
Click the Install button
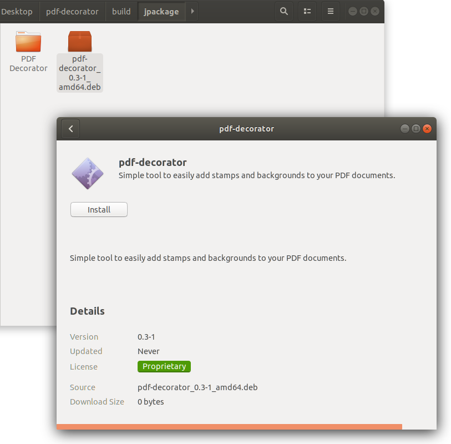click(99, 209)
